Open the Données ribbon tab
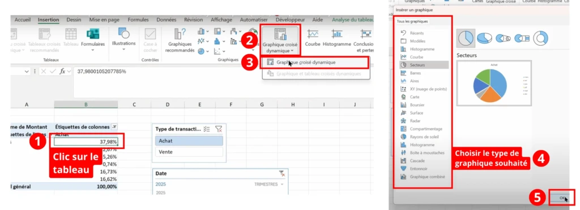Image resolution: width=580 pixels, height=210 pixels. click(x=167, y=20)
